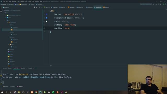
Task: Open Chrome from the taskbar
Action: coord(36,92)
